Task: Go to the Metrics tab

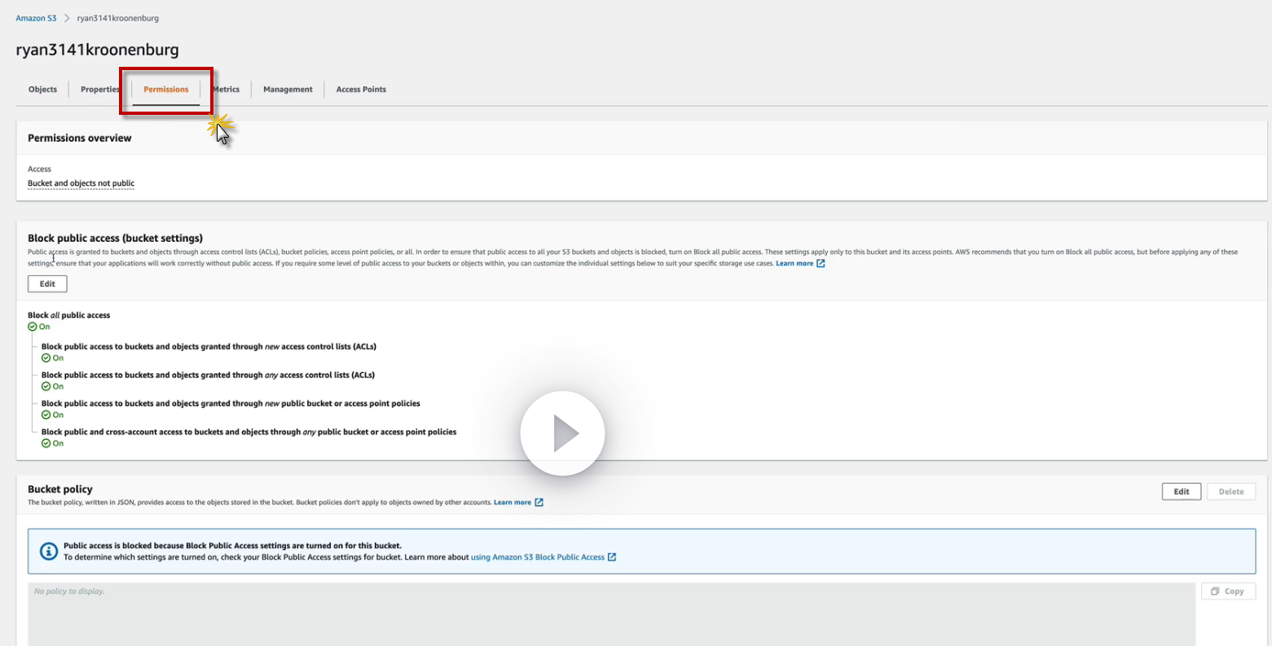Action: (x=226, y=90)
